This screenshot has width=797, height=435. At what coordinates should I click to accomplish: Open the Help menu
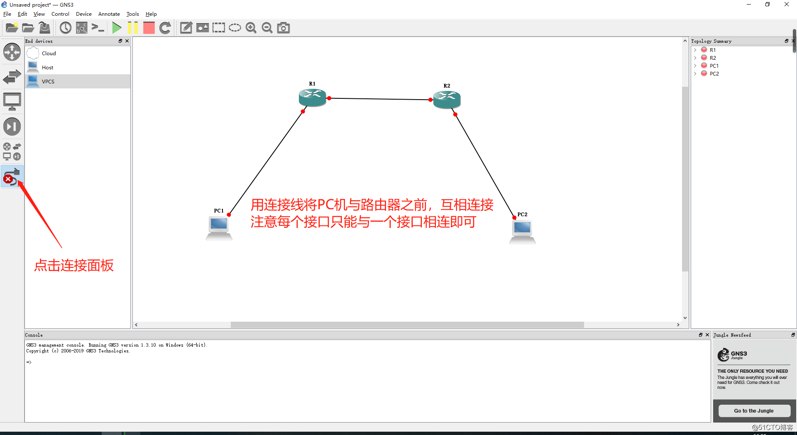(151, 14)
